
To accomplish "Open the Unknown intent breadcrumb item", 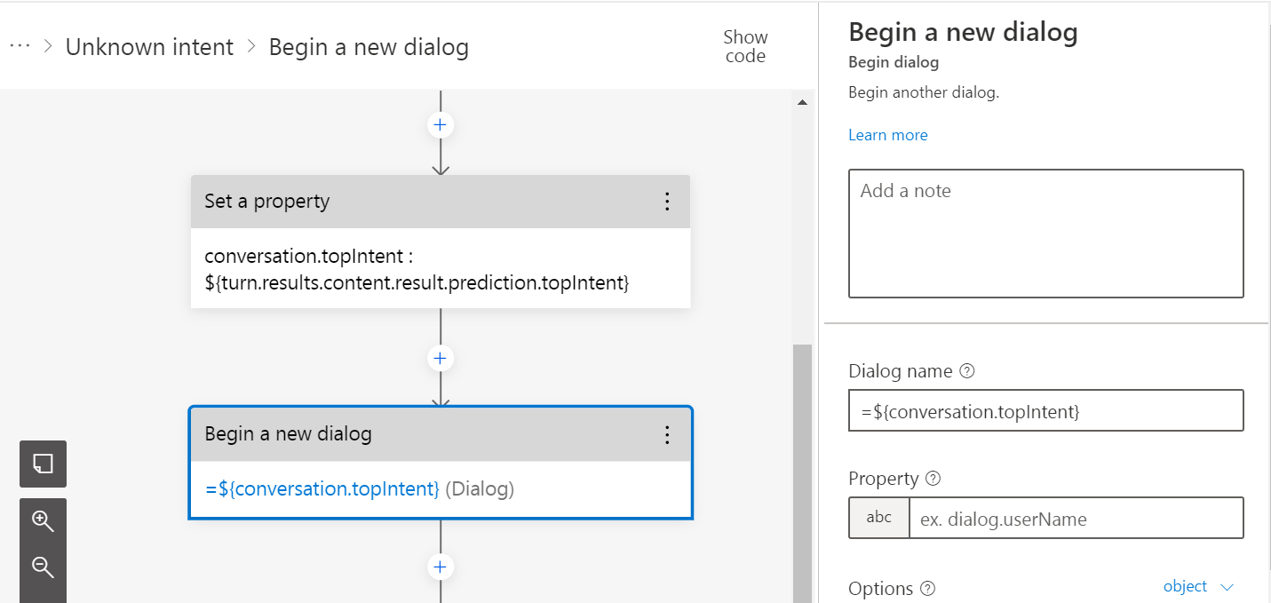I will [149, 46].
